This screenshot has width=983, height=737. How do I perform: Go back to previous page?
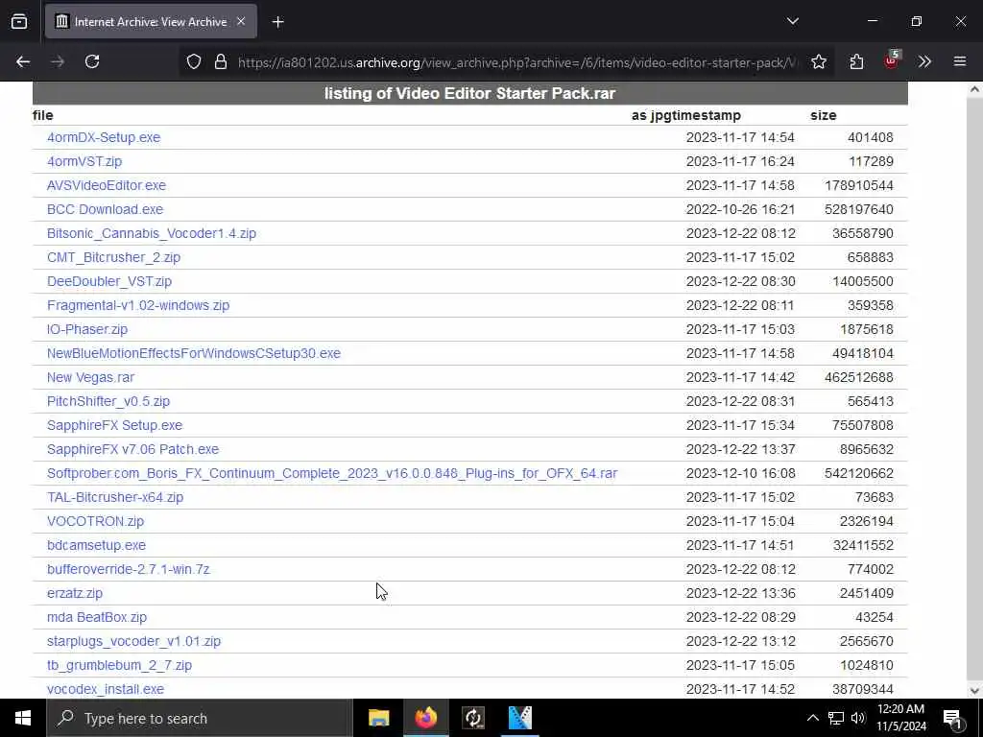(23, 61)
